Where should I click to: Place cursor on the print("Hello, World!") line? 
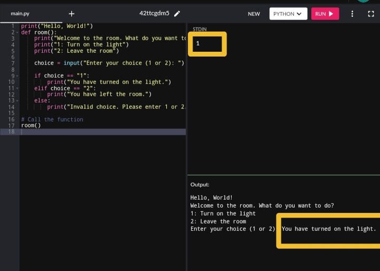coord(57,26)
